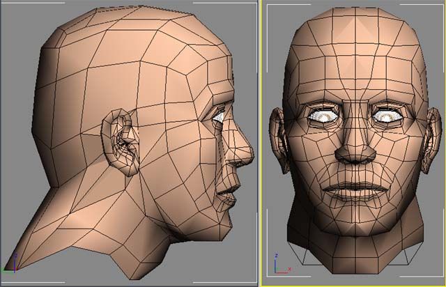The height and width of the screenshot is (287, 446).
Task: Activate the side-view head viewport
Action: [129, 143]
